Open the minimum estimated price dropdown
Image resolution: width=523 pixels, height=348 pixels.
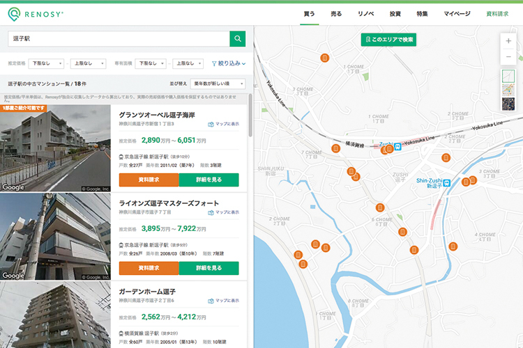(x=47, y=63)
